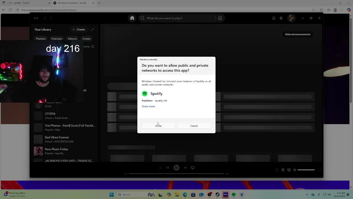Image resolution: width=353 pixels, height=199 pixels.
Task: Hide announcements on Spotify home
Action: 298,34
